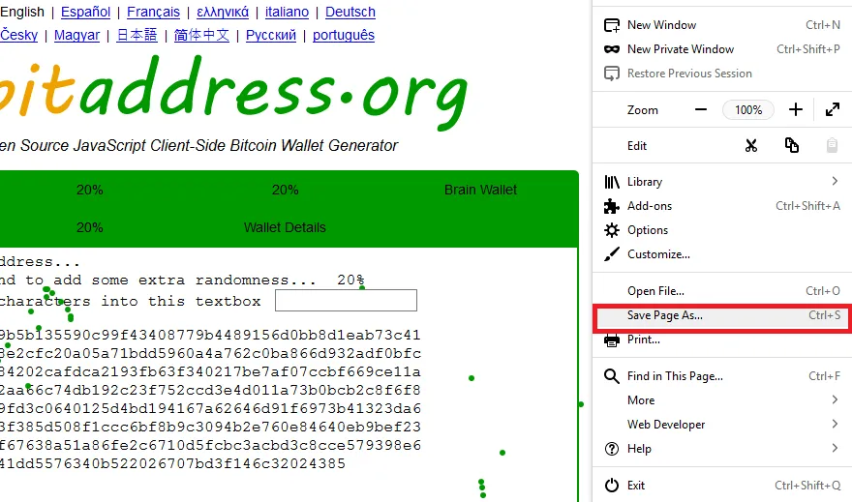Image resolution: width=852 pixels, height=502 pixels.
Task: Click the Print printer icon
Action: point(612,340)
